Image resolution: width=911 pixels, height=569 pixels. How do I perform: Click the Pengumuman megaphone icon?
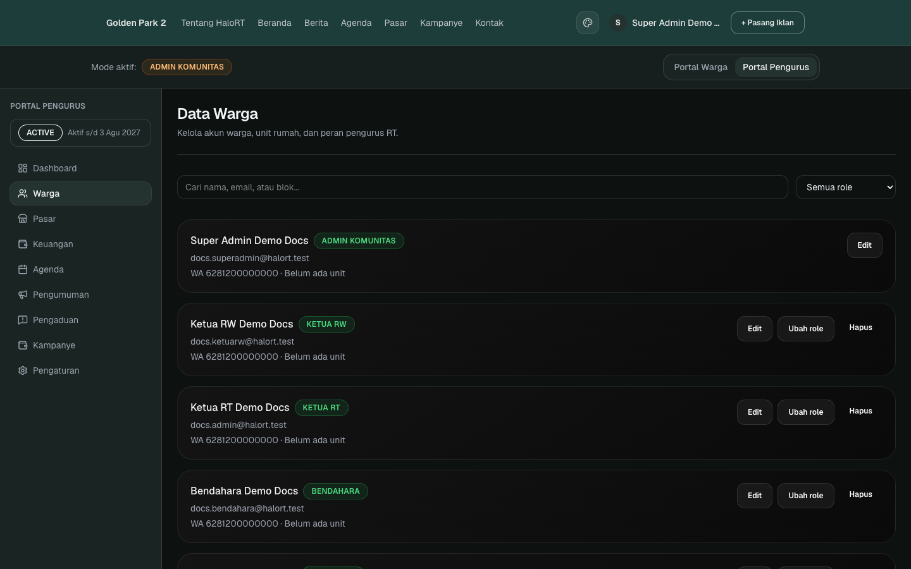[x=23, y=295]
